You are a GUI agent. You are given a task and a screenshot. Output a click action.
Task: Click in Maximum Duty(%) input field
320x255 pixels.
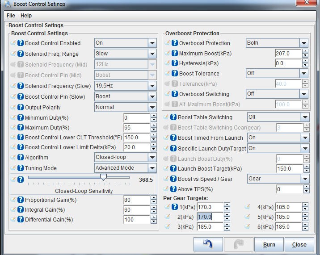point(137,127)
